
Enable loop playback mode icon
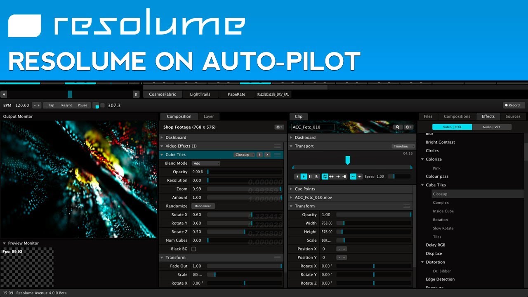coord(325,177)
